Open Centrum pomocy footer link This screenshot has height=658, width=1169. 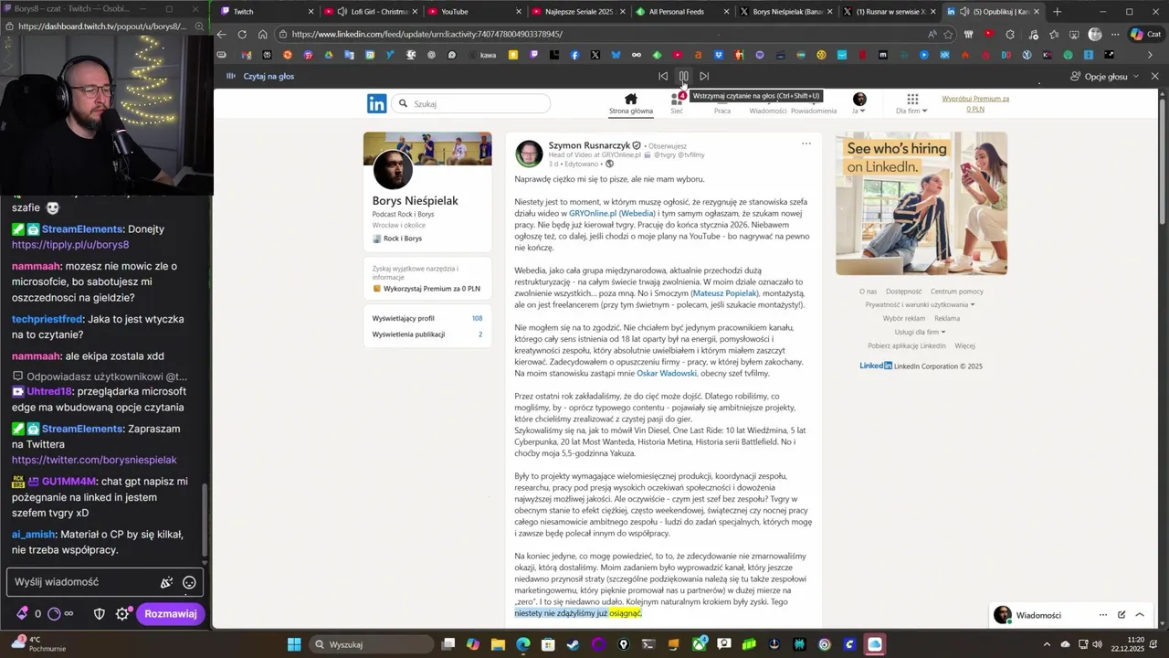(x=957, y=292)
